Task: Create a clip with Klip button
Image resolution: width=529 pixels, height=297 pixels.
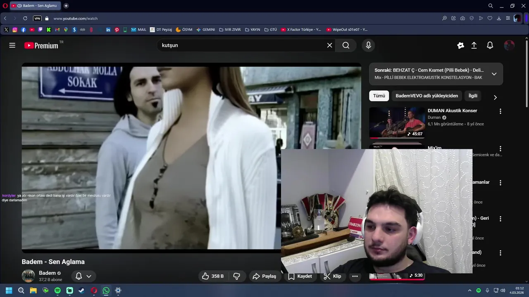Action: click(x=332, y=276)
